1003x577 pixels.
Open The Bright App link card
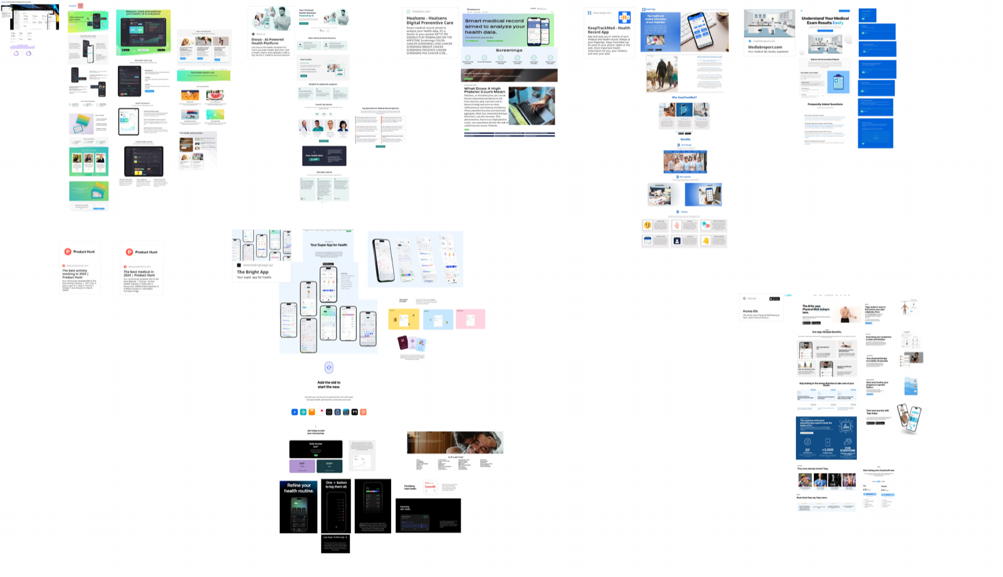pos(261,256)
